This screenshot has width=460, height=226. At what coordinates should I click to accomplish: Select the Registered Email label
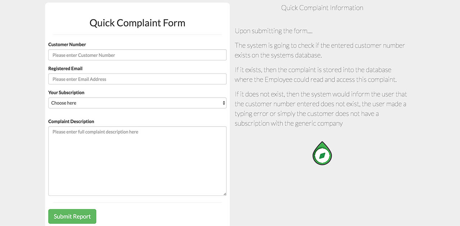[x=65, y=68]
